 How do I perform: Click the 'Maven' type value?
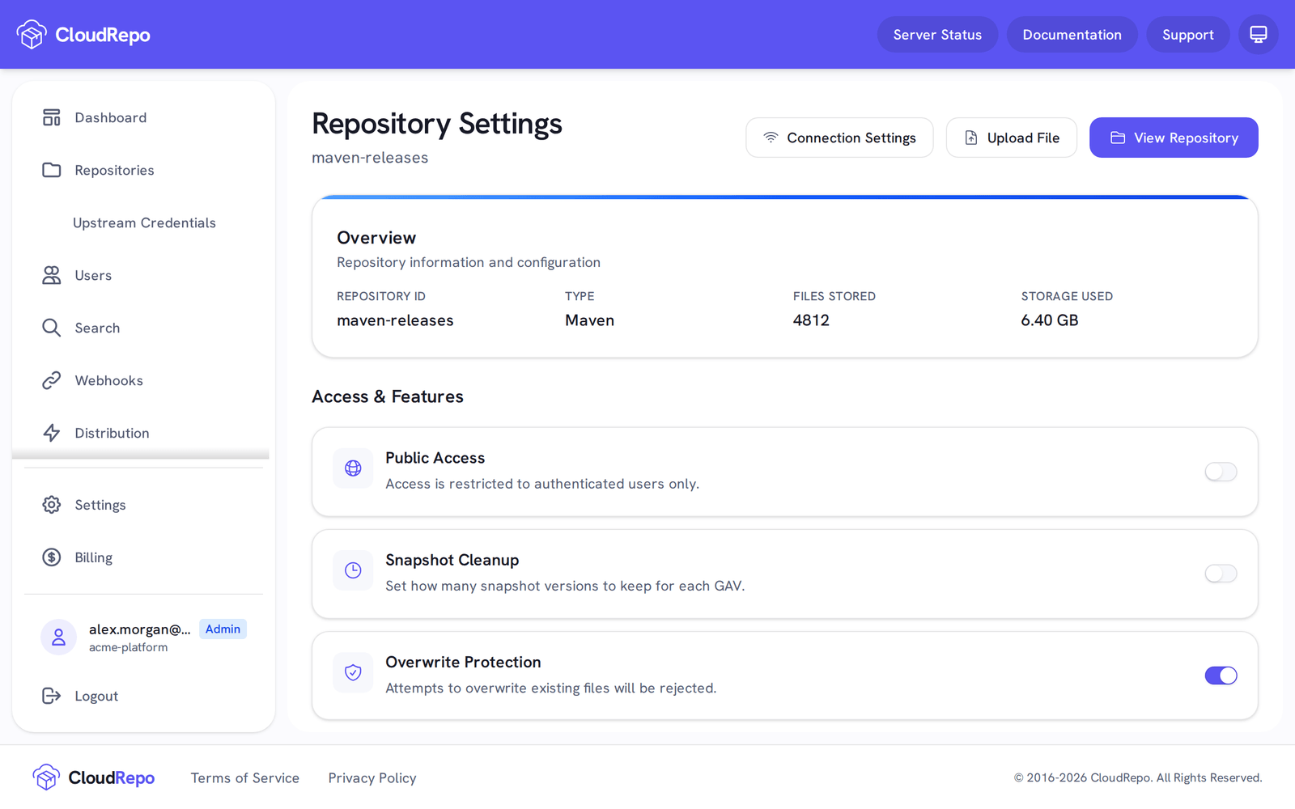[589, 320]
